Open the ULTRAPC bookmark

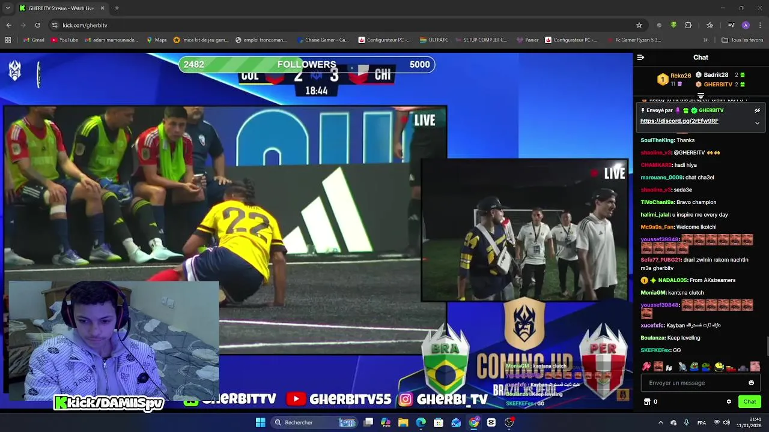[434, 40]
